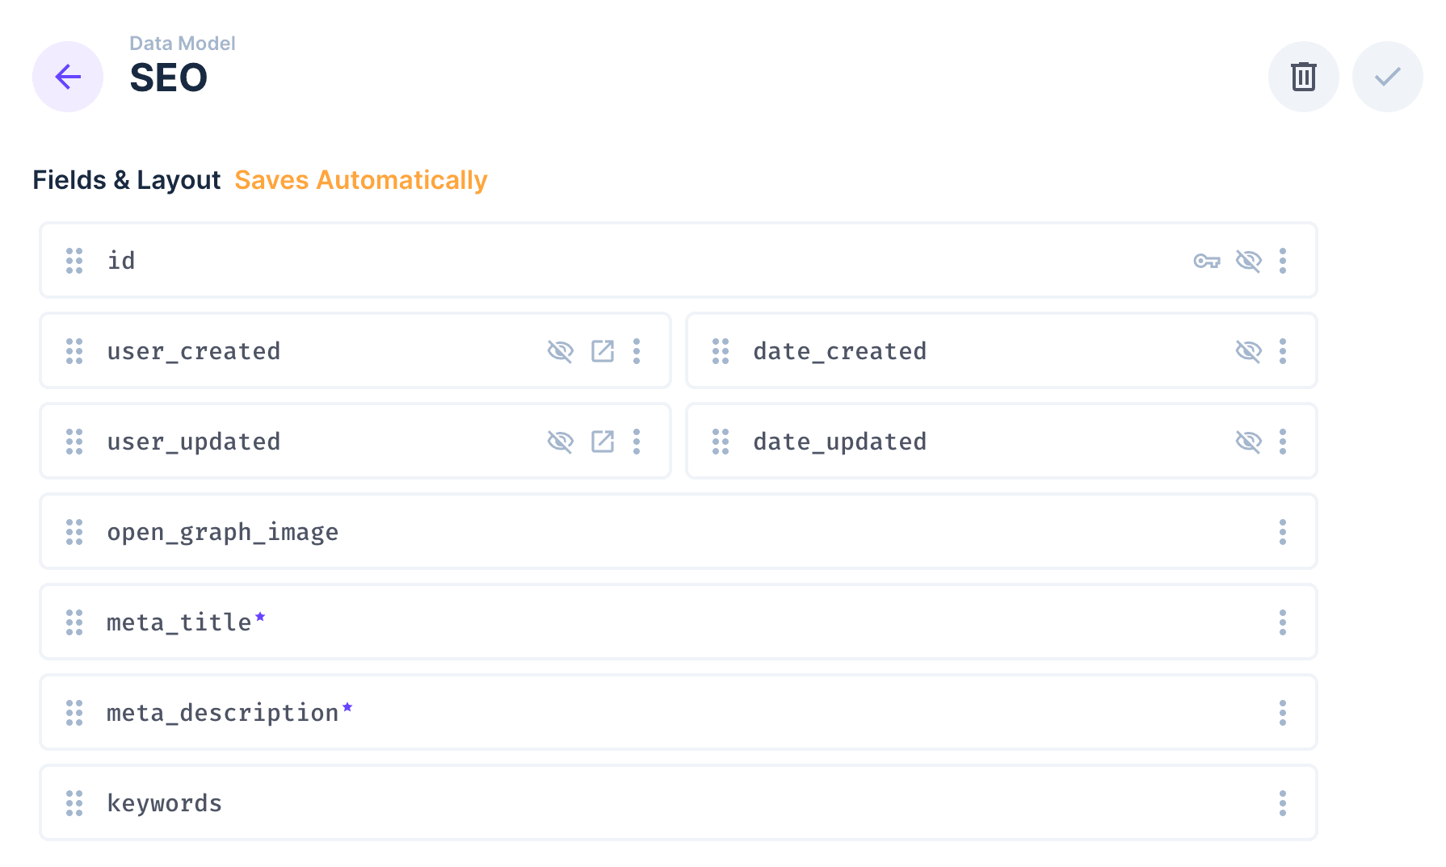Grab the drag handle of keywords field
This screenshot has width=1446, height=867.
(74, 803)
